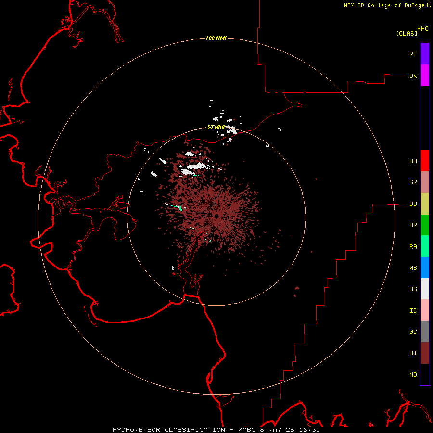433x433 pixels.
Task: Click the RA legend label
Action: [x=413, y=247]
